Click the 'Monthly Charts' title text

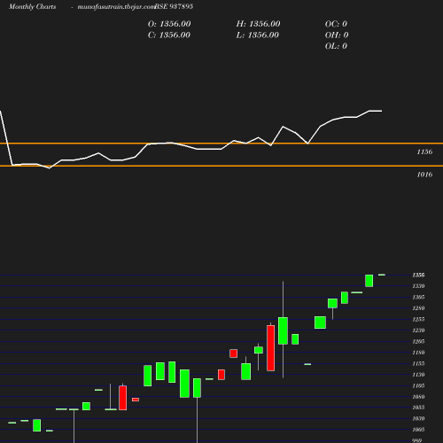(33, 6)
